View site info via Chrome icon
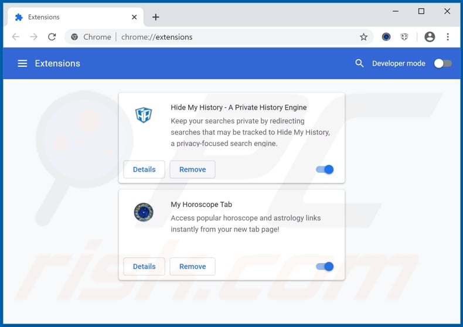The width and height of the screenshot is (463, 327). point(74,37)
